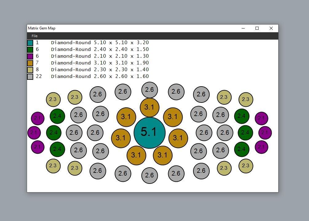Click the gold swatch for 3.10 diamonds

[30, 63]
